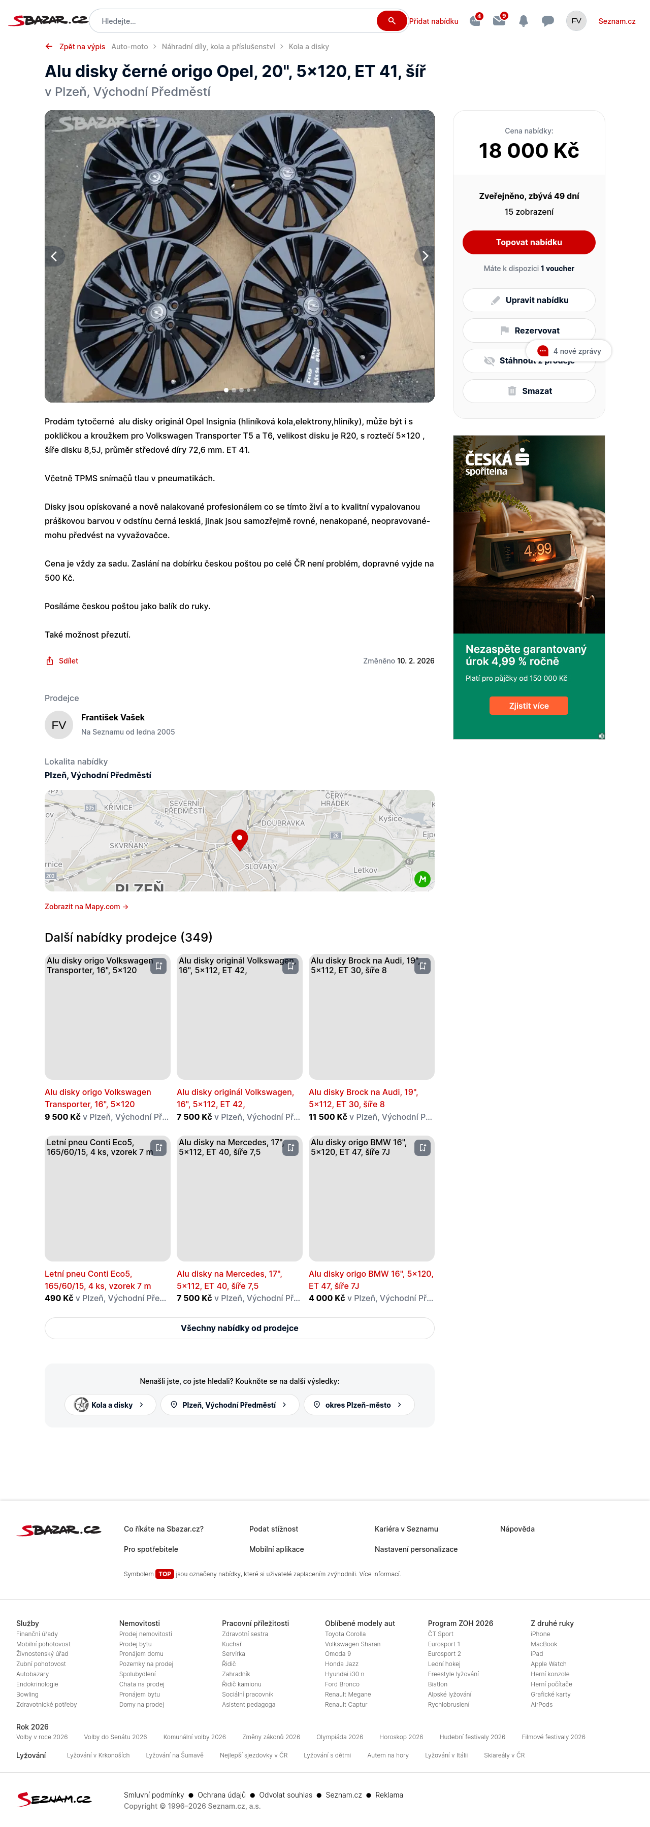Show previous photo with left gallery arrow
Viewport: 650px width, 1827px height.
54,256
